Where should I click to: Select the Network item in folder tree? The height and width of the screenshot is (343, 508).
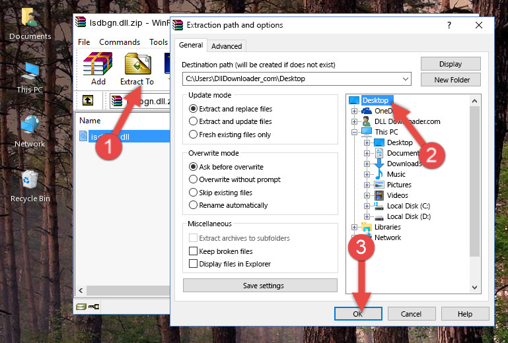coord(388,237)
